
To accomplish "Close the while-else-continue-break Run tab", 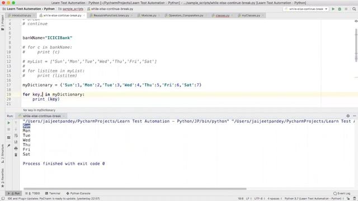I will (64, 116).
